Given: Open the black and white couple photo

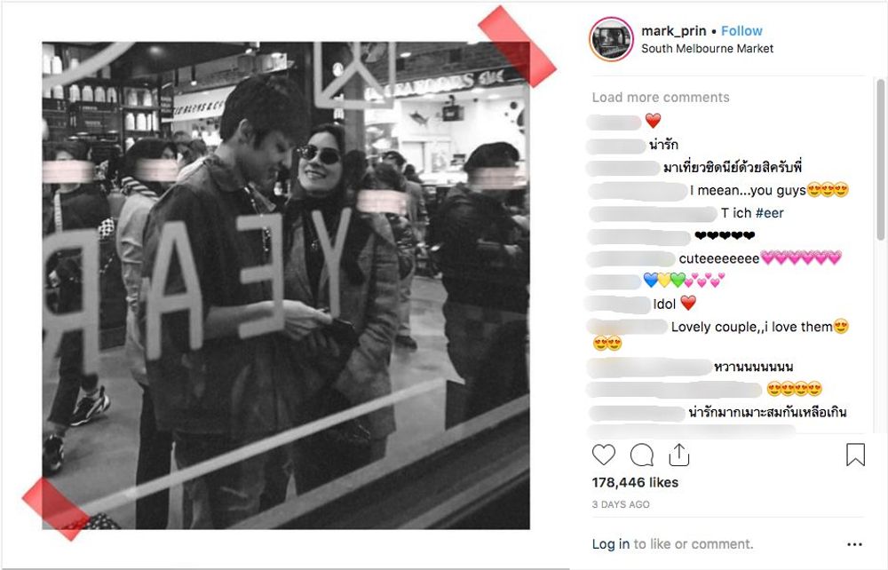Looking at the screenshot, I should 286,285.
